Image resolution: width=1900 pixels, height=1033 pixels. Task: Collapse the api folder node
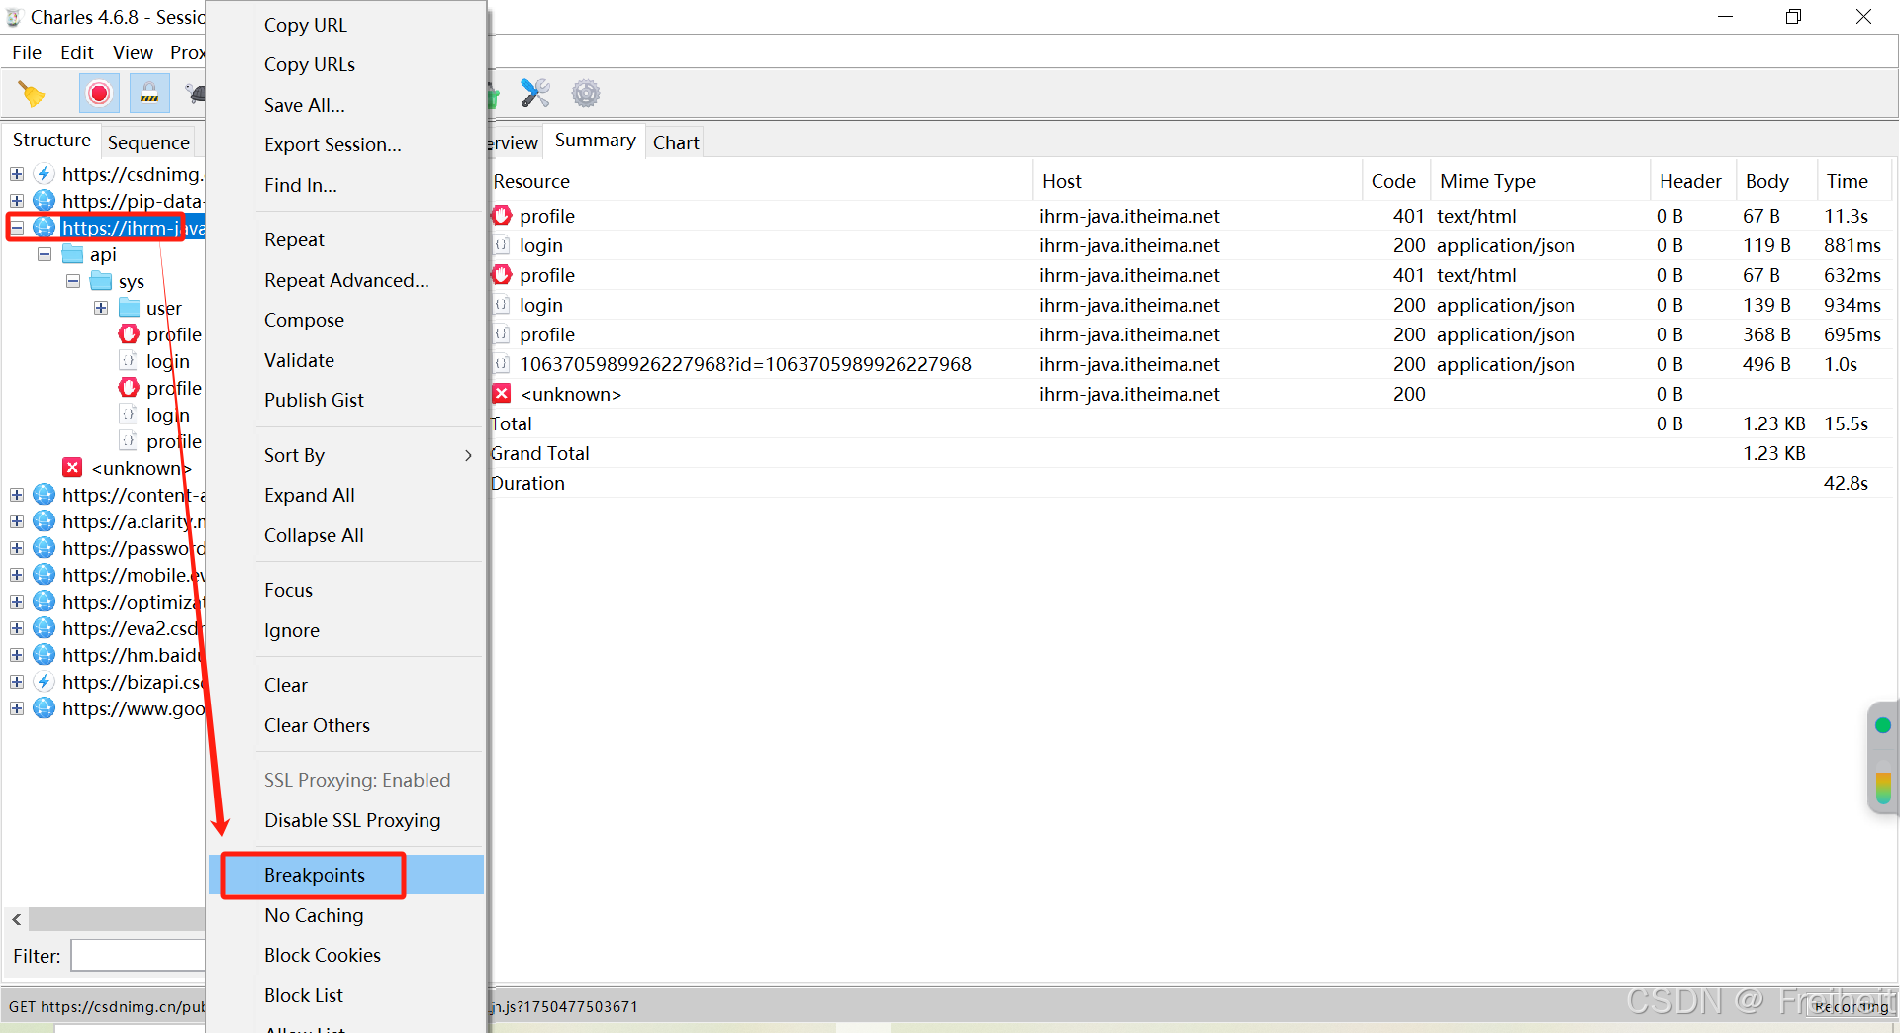pos(45,254)
